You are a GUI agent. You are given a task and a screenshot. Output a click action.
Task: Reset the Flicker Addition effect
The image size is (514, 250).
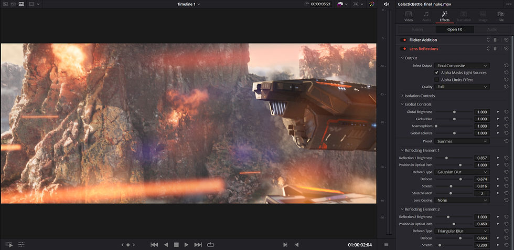507,40
